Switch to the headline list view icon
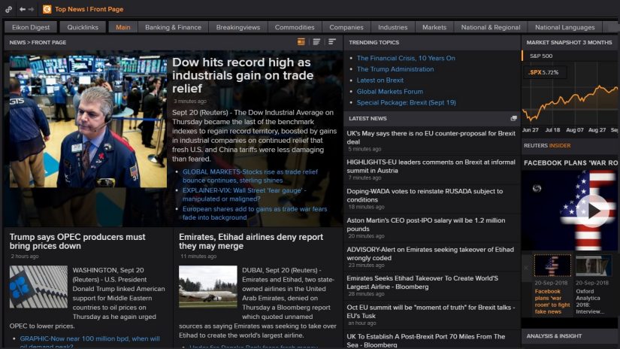 316,42
